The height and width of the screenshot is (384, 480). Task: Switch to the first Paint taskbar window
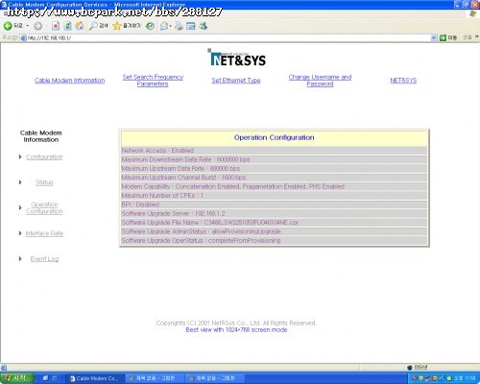tap(154, 378)
